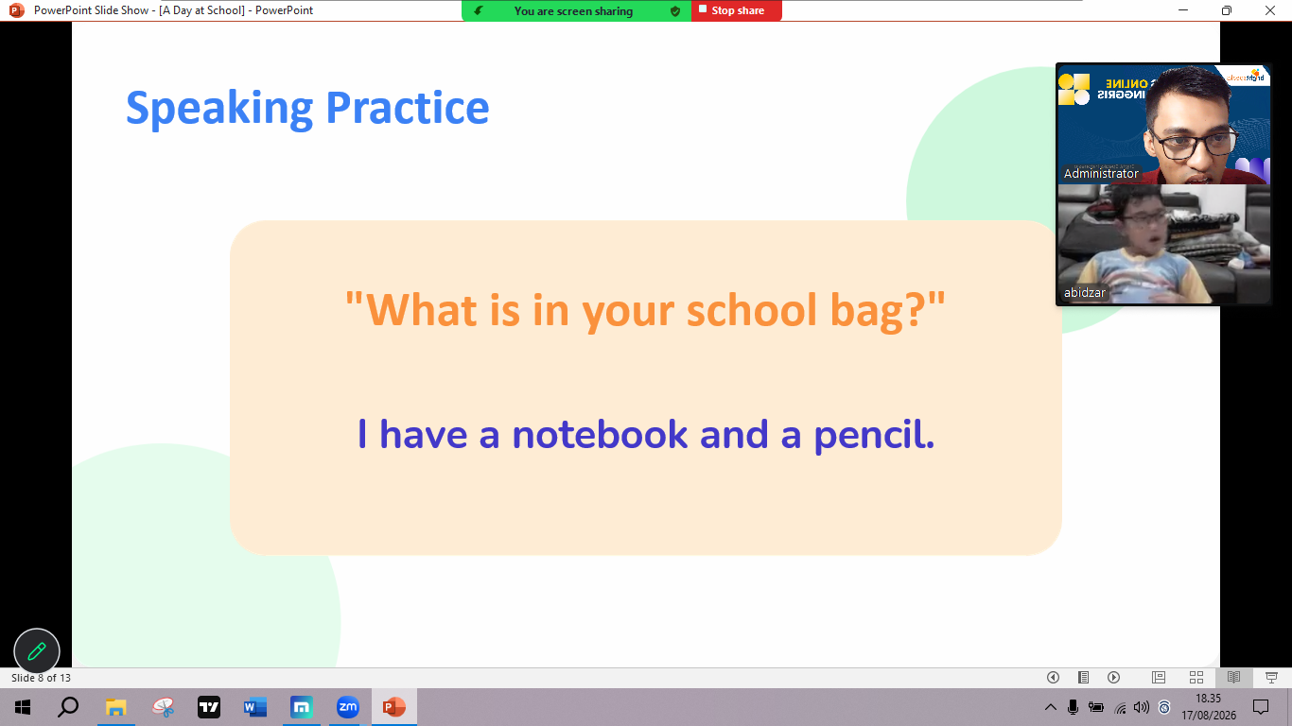The height and width of the screenshot is (726, 1292).
Task: Click 'You are screen sharing' label
Action: pos(573,11)
